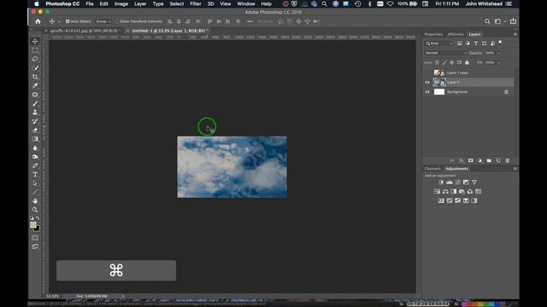Switch to the Channels tab
547x307 pixels.
432,169
